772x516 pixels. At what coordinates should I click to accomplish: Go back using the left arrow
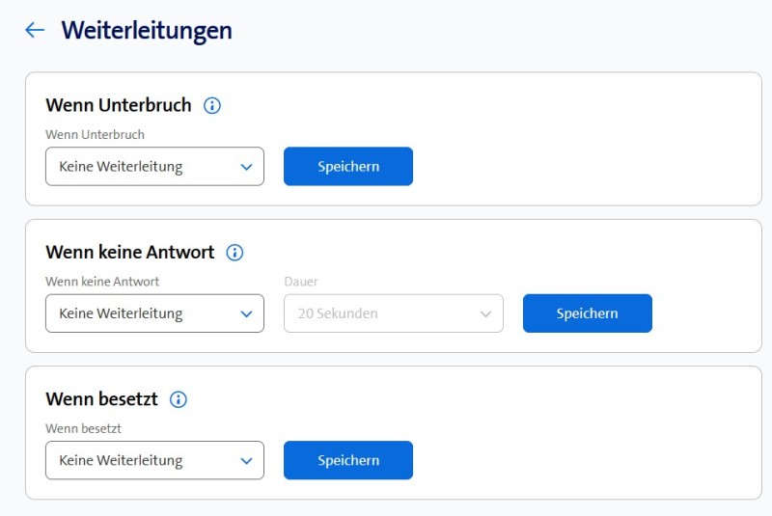click(35, 30)
